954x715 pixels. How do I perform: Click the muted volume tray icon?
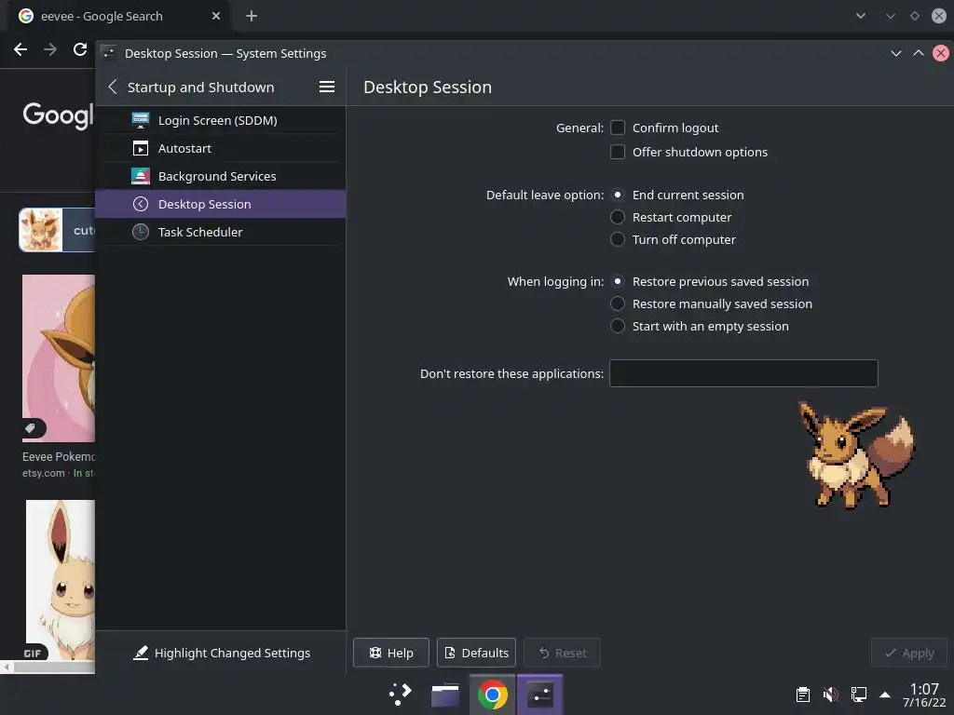pos(830,695)
